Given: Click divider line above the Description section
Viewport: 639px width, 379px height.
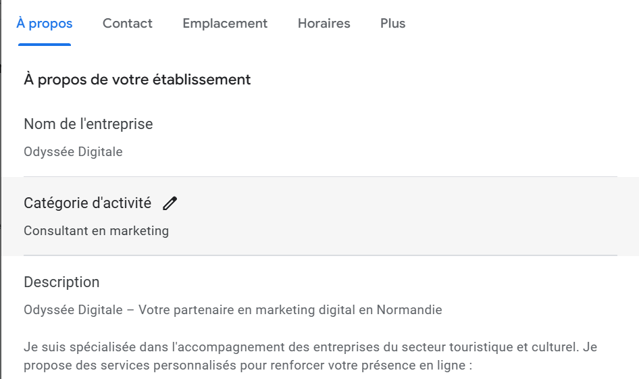Looking at the screenshot, I should coord(320,255).
